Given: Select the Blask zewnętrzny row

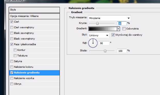Looking at the screenshot, I should pyautogui.click(x=34, y=33).
